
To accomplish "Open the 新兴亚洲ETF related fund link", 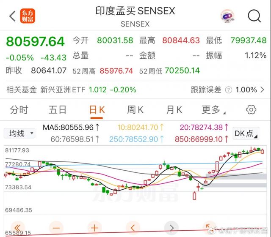I will (63, 90).
